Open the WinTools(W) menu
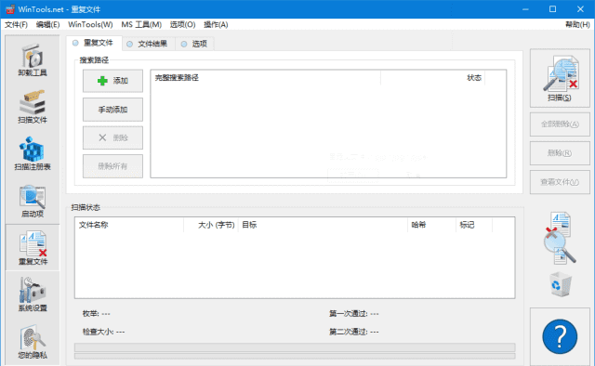This screenshot has height=366, width=595. click(x=90, y=25)
